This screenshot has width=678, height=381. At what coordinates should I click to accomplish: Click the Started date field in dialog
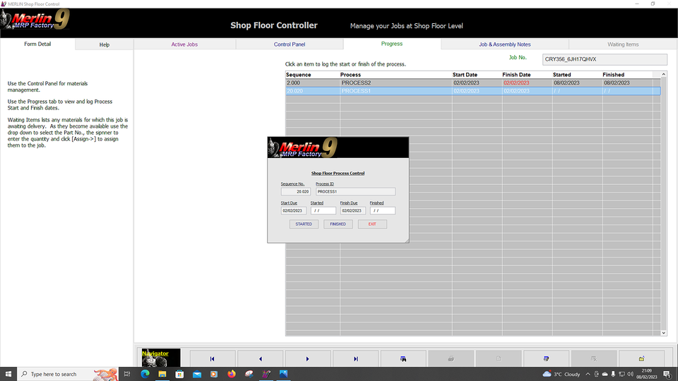pyautogui.click(x=323, y=211)
